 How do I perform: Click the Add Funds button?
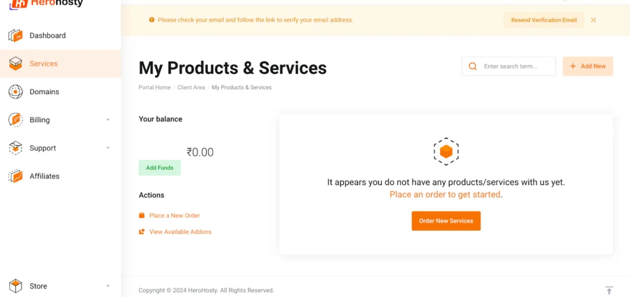coord(159,168)
